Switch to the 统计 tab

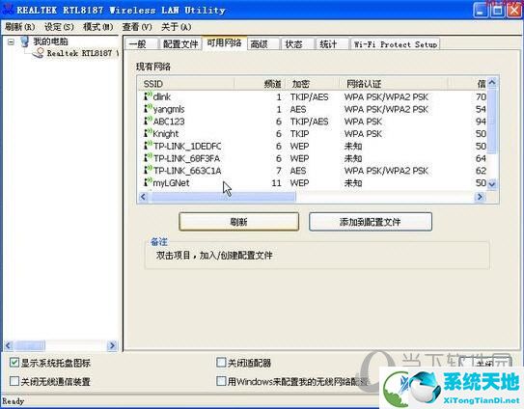coord(332,44)
